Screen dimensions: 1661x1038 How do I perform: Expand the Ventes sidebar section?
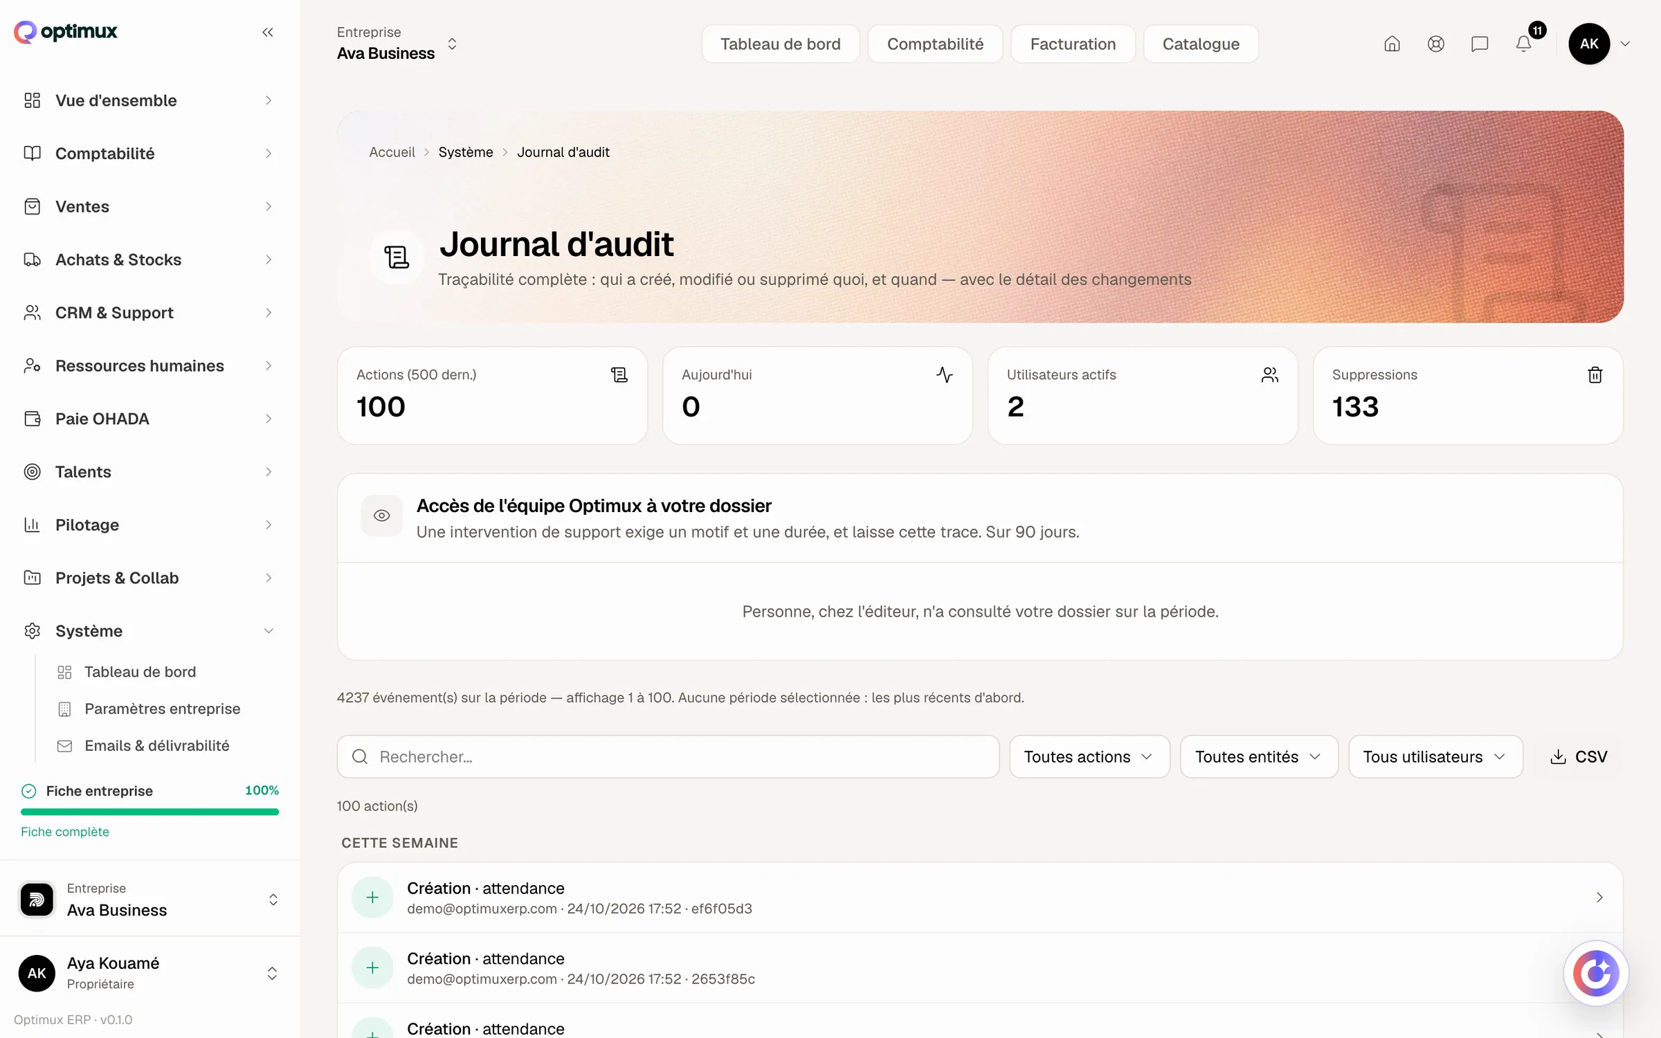(x=149, y=206)
